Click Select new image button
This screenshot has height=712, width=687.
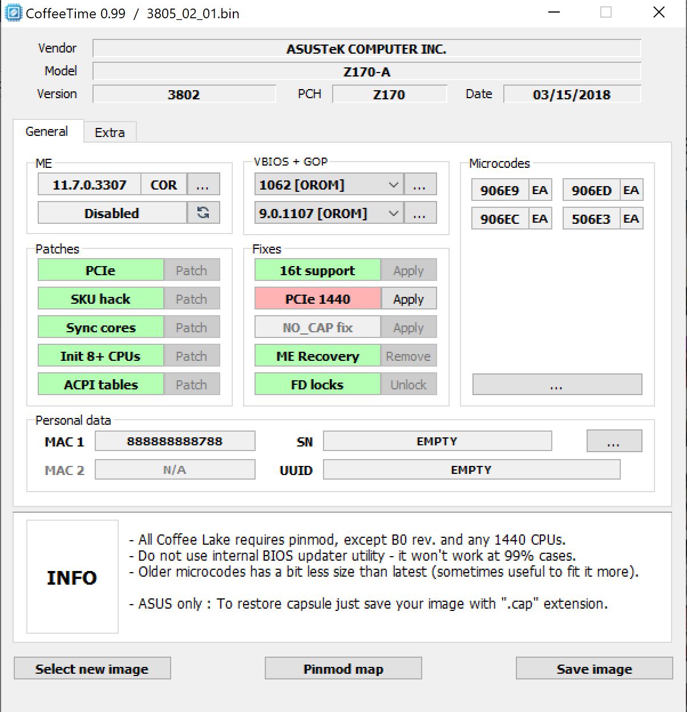pyautogui.click(x=92, y=669)
